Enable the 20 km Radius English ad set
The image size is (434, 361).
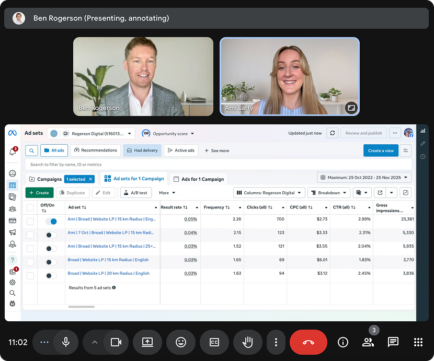[51, 275]
